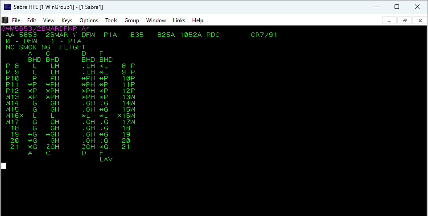Open the Edit menu

[x=32, y=20]
